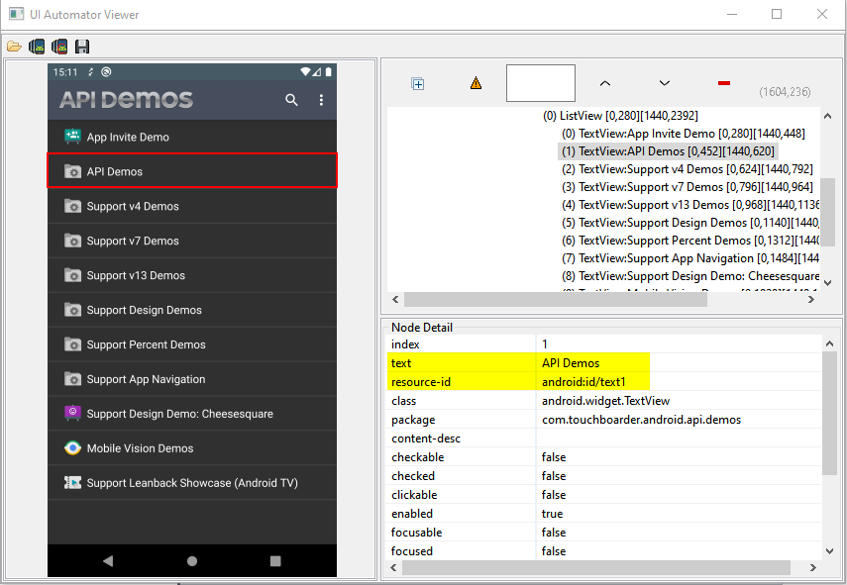Screen dimensions: 847x585
Task: Click the red minus clear-search icon
Action: click(723, 83)
